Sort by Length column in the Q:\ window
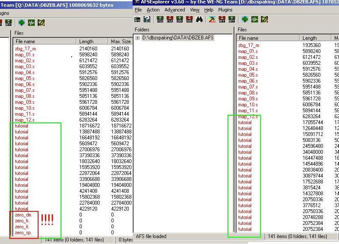 click(92, 41)
